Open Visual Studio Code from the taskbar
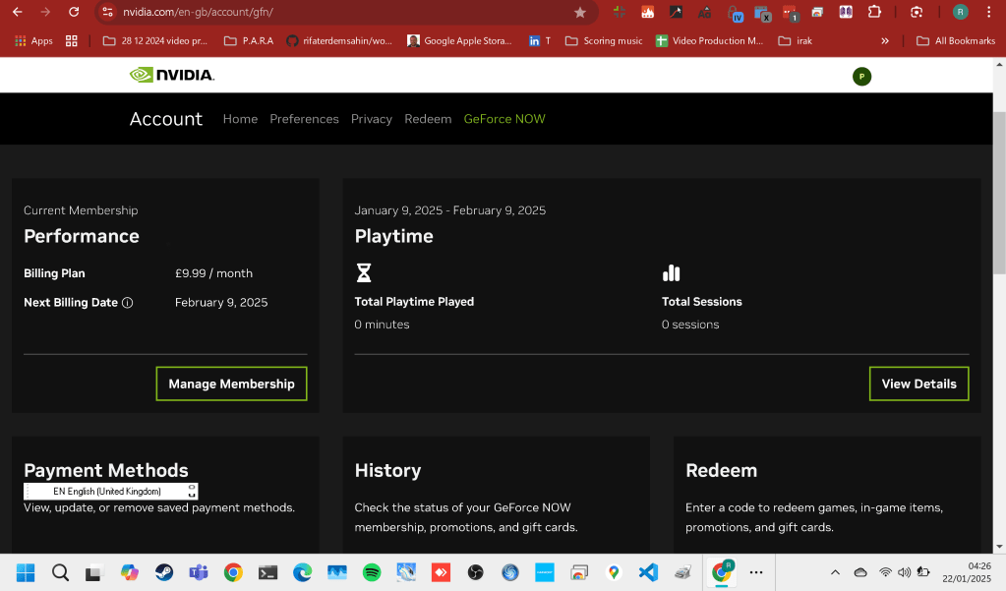This screenshot has width=1006, height=591. click(x=649, y=571)
